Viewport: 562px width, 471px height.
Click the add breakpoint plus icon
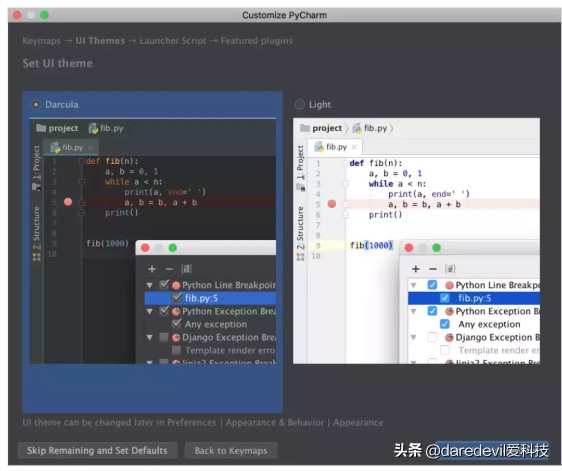click(x=150, y=269)
